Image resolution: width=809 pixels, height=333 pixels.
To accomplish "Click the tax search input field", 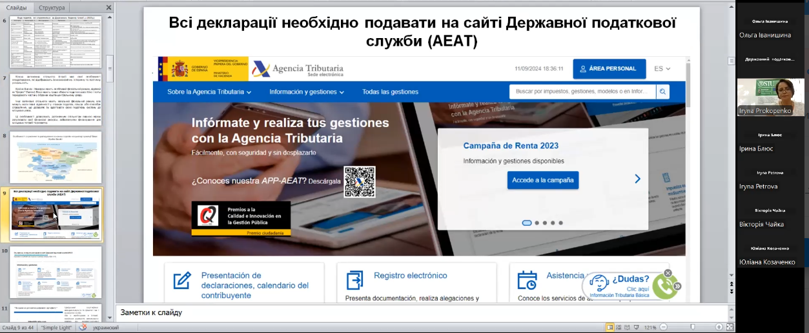I will tap(582, 92).
